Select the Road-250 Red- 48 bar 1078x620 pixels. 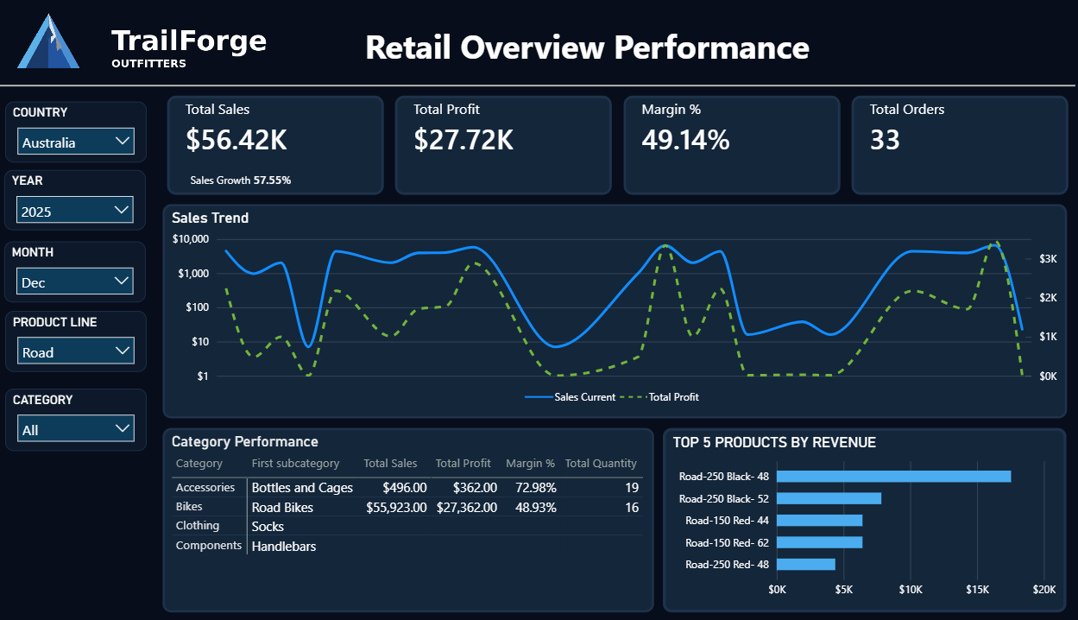click(x=807, y=564)
